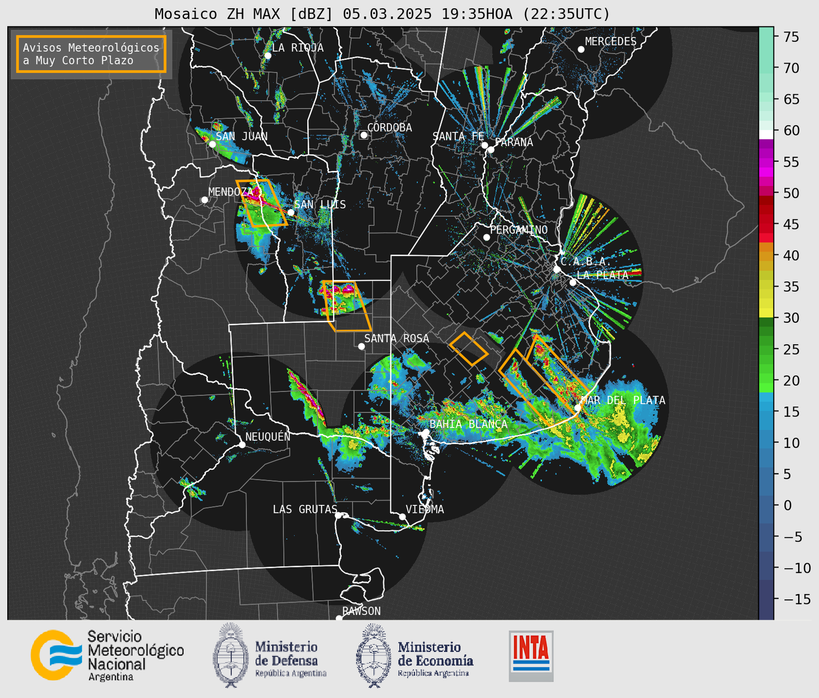Click the warning polygon north of Santa Rosa
The height and width of the screenshot is (698, 819).
click(347, 306)
